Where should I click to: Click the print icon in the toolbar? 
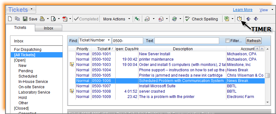click(x=42, y=19)
